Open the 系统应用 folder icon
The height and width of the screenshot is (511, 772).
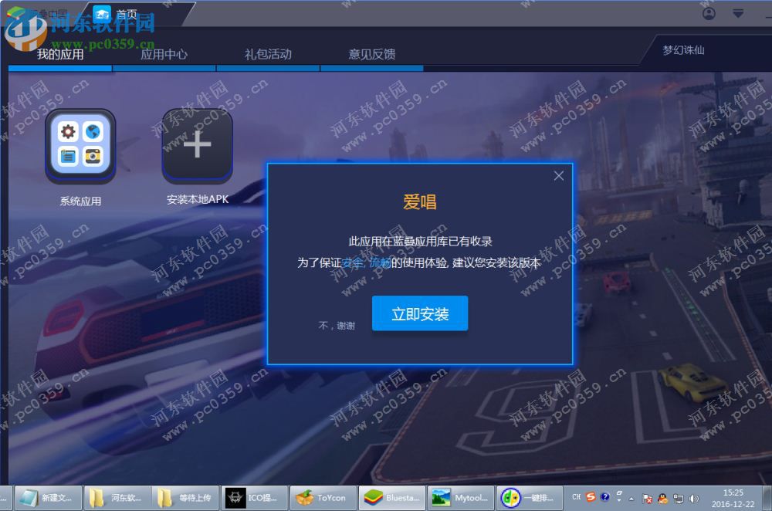click(x=80, y=146)
